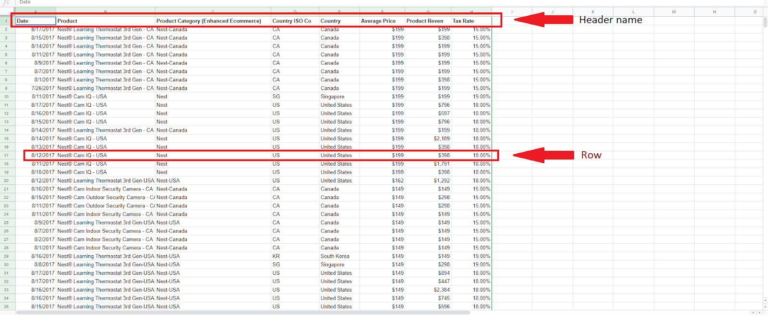Select column O header

coord(750,12)
